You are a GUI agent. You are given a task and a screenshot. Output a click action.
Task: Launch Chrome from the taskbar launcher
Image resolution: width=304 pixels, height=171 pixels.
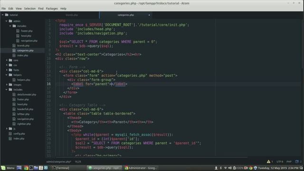coord(26,168)
